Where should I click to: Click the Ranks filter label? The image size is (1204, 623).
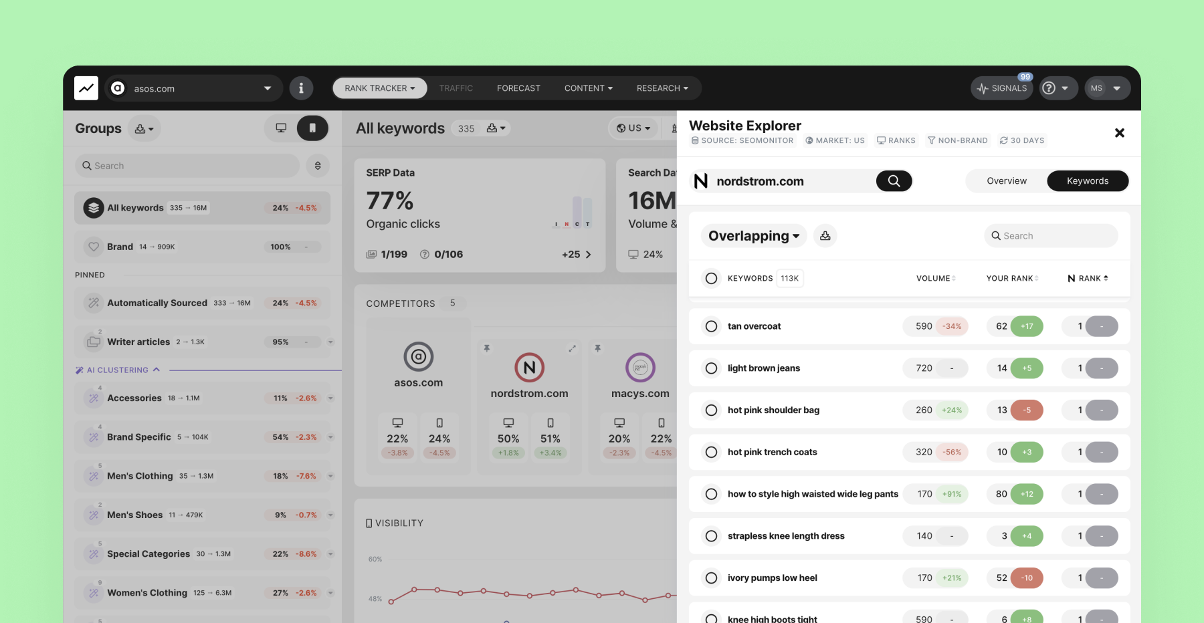(896, 140)
